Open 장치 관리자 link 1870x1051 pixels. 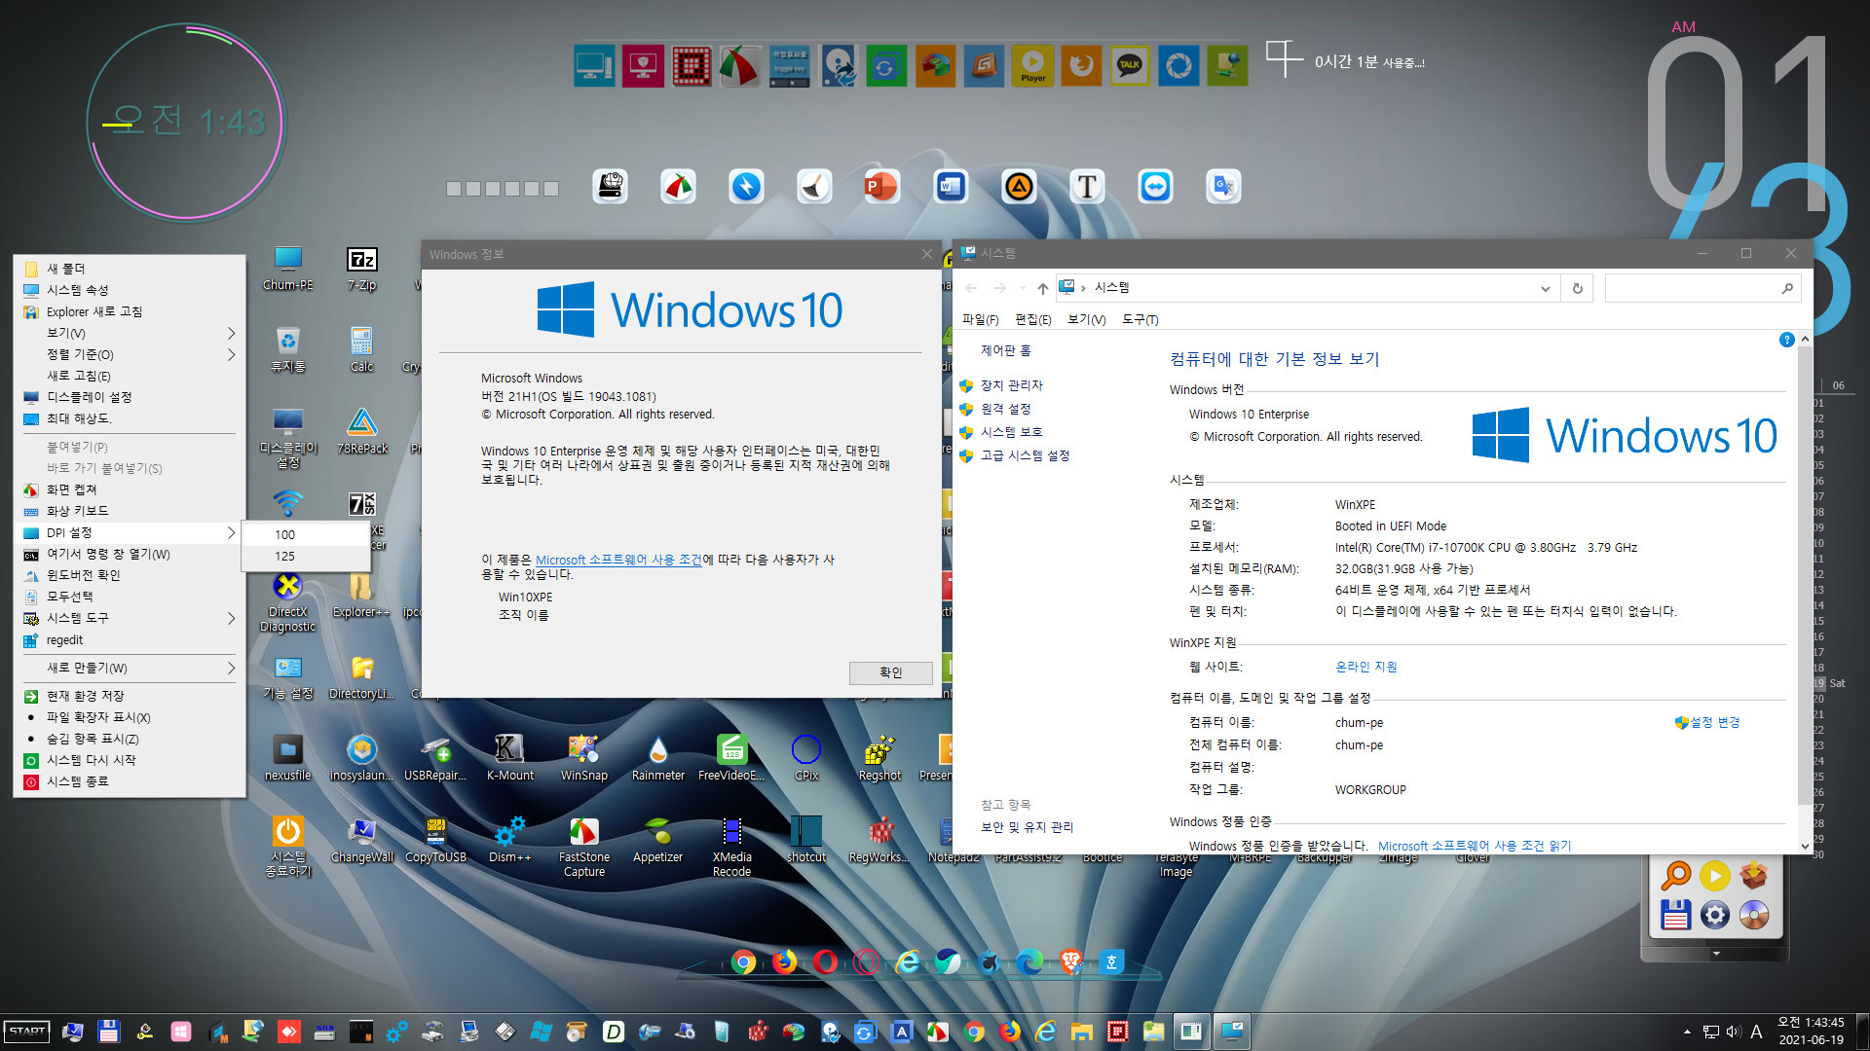tap(1011, 385)
